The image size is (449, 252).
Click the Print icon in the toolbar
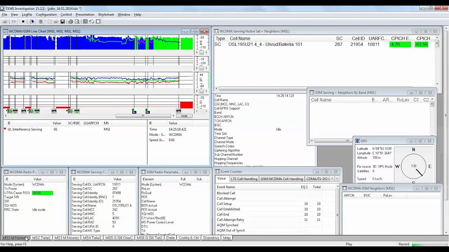coord(71,22)
